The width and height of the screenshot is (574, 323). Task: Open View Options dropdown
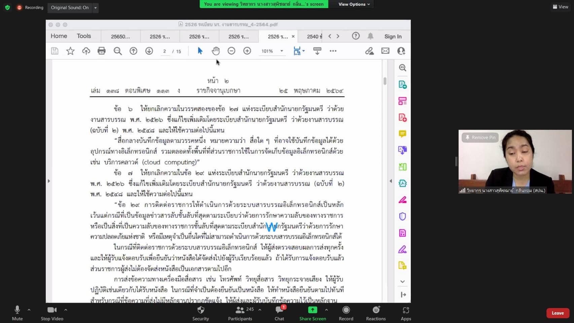pyautogui.click(x=354, y=4)
